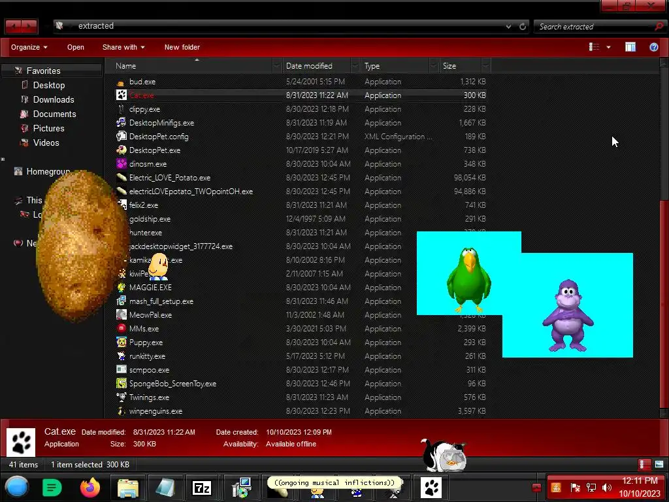This screenshot has width=669, height=502.
Task: Select DesktopPet.config file icon
Action: click(121, 137)
